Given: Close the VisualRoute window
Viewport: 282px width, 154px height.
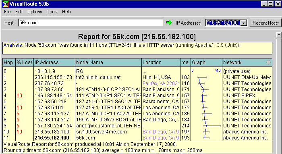Looking at the screenshot, I should 278,4.
